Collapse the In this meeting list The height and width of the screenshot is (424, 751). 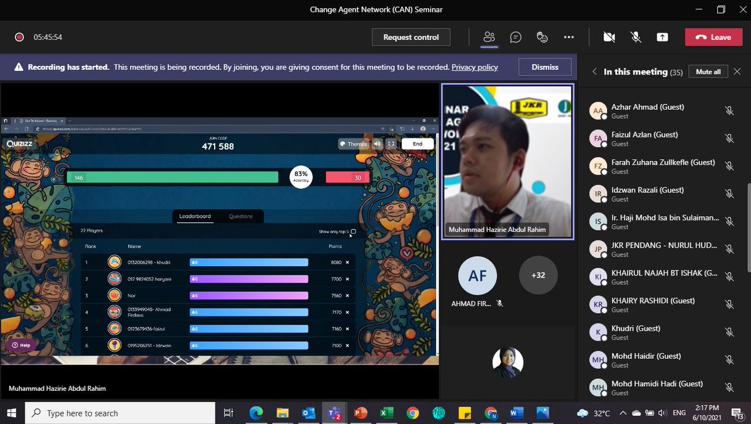point(594,72)
